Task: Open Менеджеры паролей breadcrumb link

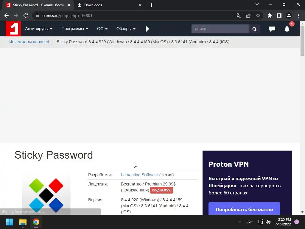Action: point(29,42)
